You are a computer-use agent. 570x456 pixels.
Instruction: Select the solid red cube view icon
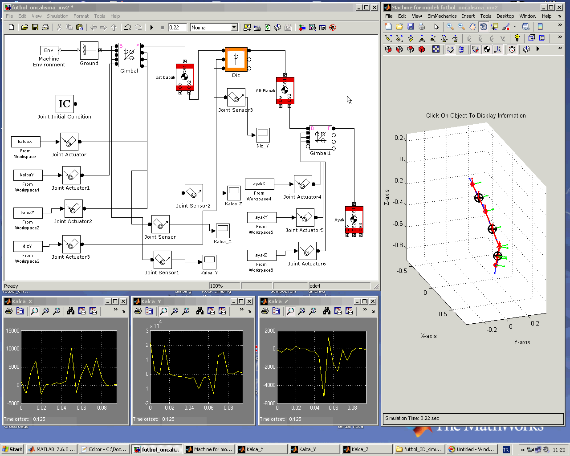pos(422,49)
